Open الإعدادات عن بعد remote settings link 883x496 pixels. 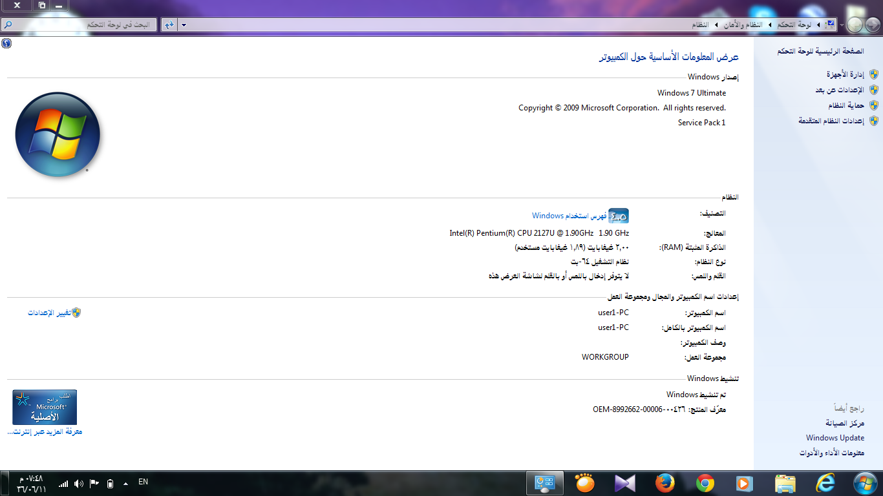[840, 90]
